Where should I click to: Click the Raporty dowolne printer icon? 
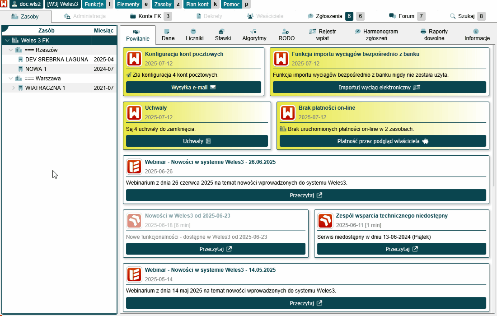point(423,31)
